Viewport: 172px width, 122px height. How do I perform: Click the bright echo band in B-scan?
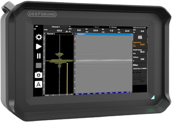point(104,61)
